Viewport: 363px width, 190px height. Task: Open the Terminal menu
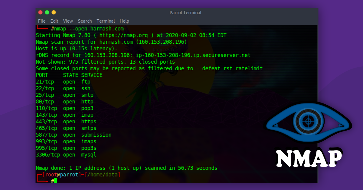[106, 21]
